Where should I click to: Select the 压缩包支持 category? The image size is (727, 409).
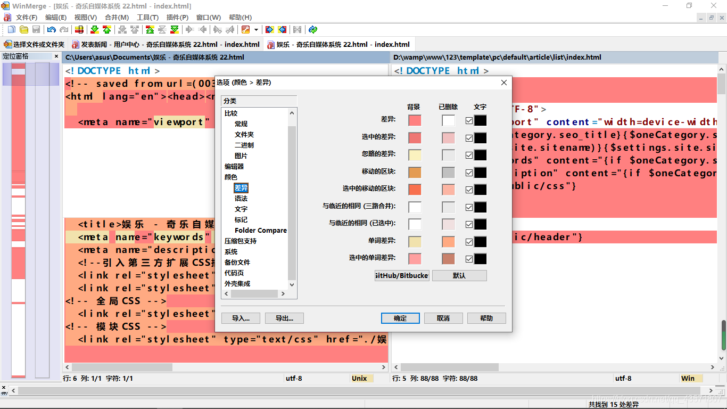(x=241, y=241)
